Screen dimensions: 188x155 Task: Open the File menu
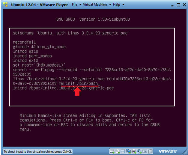click(74, 4)
